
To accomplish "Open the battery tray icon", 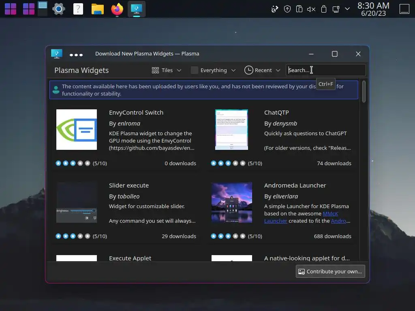I will 323,9.
